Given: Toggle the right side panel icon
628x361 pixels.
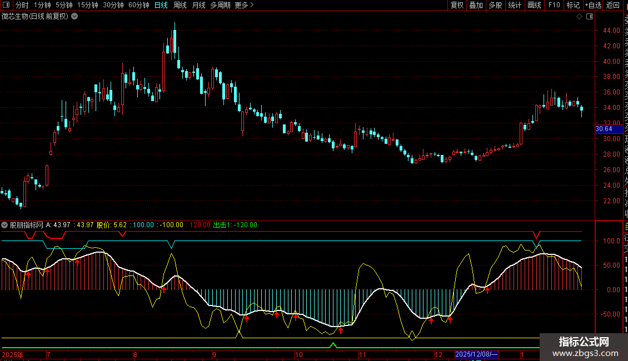Looking at the screenshot, I should 589,17.
